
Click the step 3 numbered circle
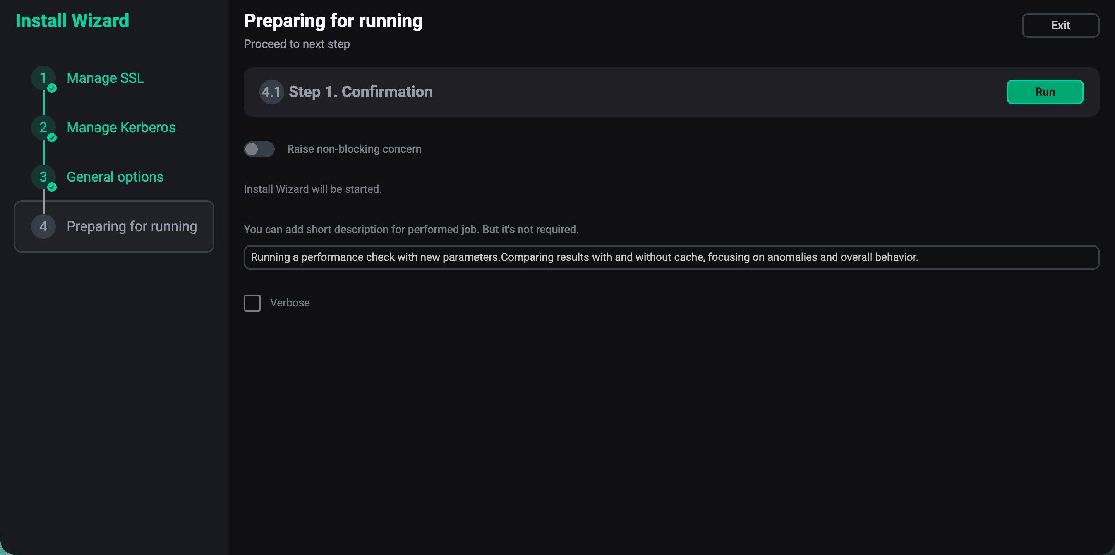point(43,177)
